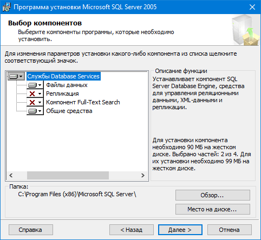Open the Службы Database Services install-state dropdown
Image resolution: width=261 pixels, height=240 pixels.
(x=16, y=76)
